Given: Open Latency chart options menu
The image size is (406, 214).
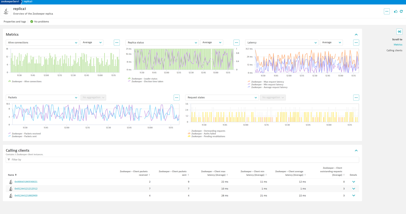Looking at the screenshot, I should pyautogui.click(x=356, y=43).
